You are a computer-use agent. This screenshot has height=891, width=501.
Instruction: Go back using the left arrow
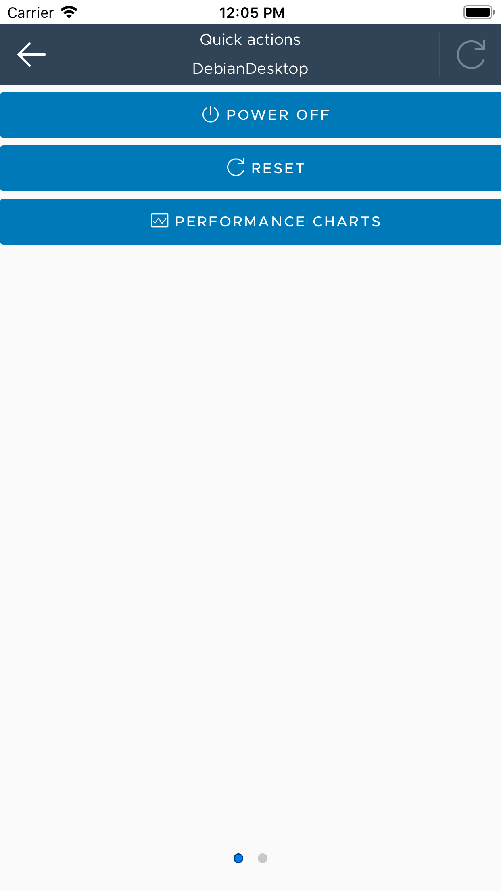pos(31,54)
